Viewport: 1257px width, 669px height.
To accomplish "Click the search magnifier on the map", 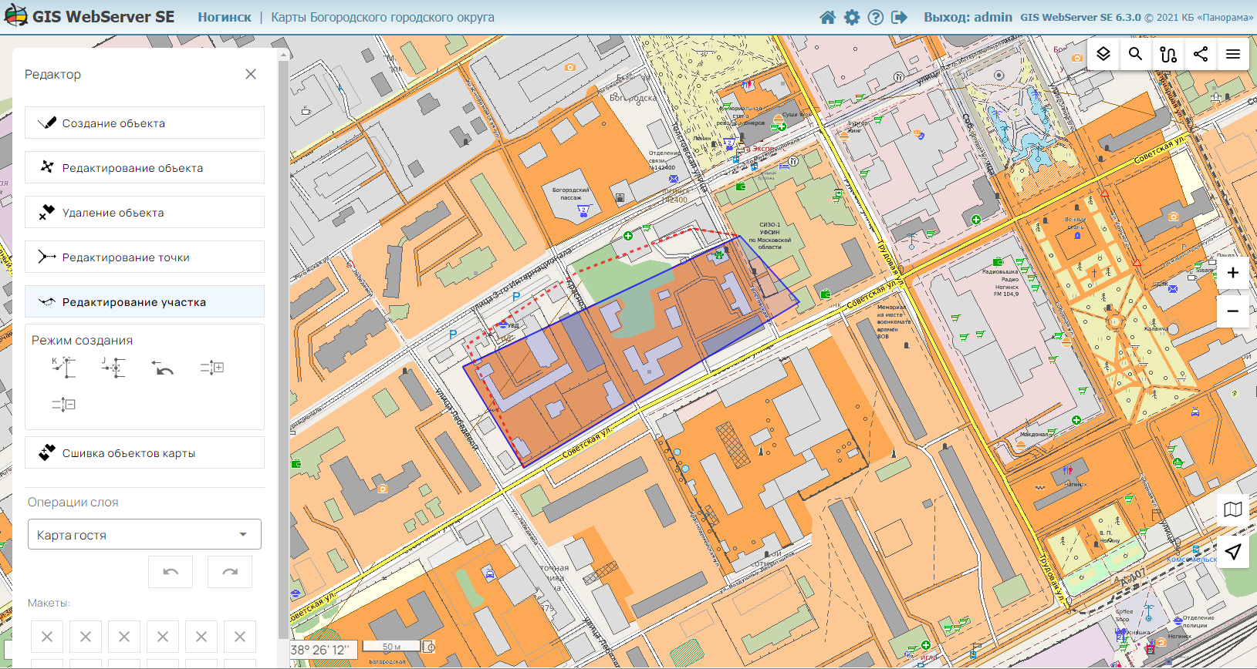I will (1135, 54).
